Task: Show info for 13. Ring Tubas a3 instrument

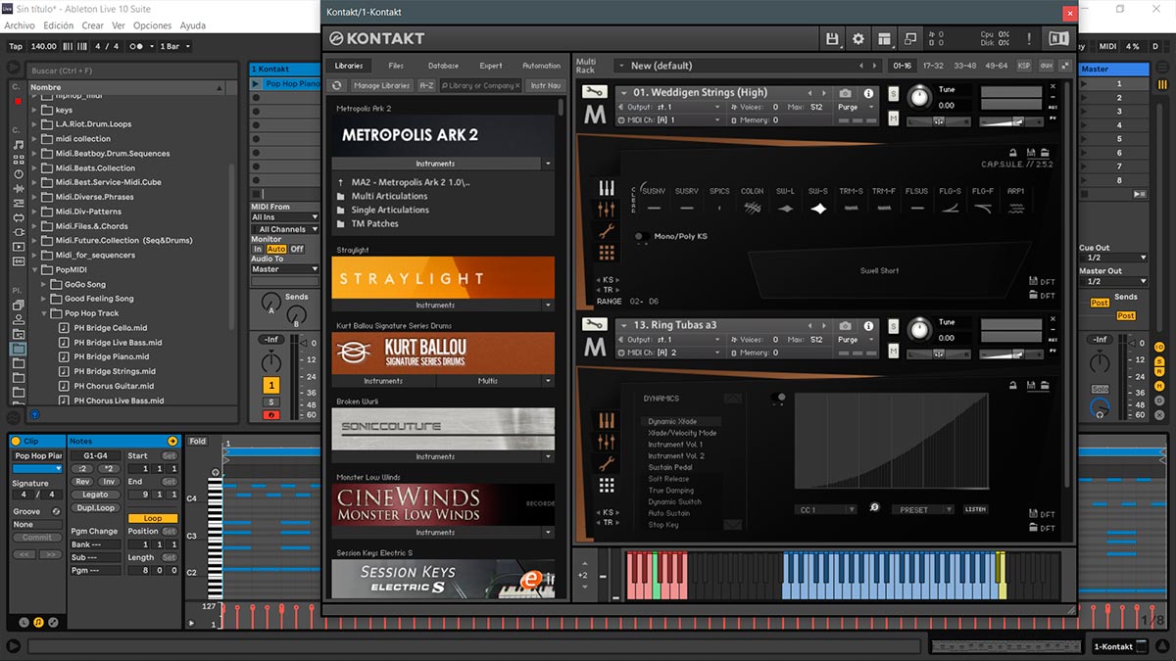Action: (x=868, y=325)
